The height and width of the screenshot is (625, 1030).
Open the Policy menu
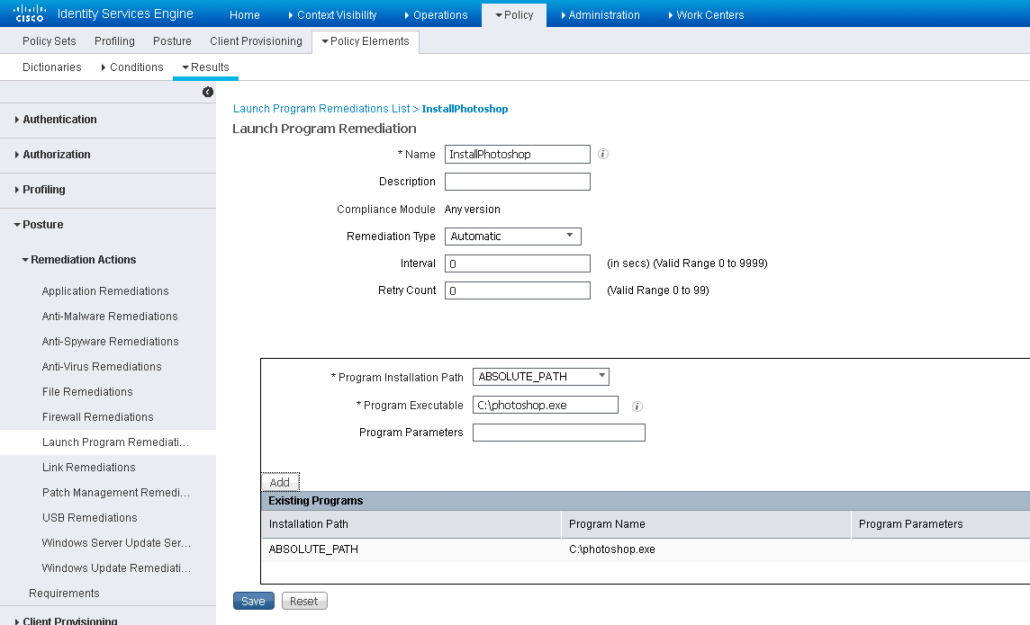point(514,15)
